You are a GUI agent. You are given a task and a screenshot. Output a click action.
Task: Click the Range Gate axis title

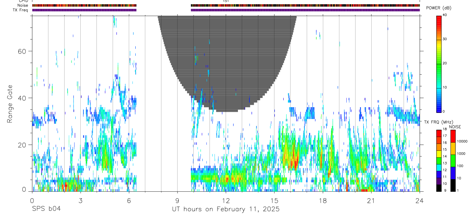point(10,104)
